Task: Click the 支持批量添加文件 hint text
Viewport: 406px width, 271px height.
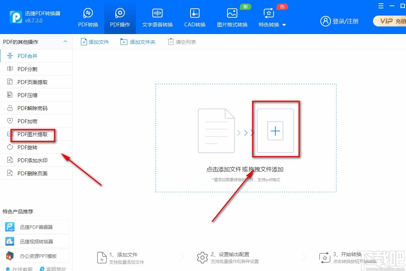Action: point(127,262)
